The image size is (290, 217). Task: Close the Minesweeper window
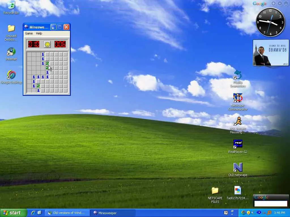click(66, 27)
